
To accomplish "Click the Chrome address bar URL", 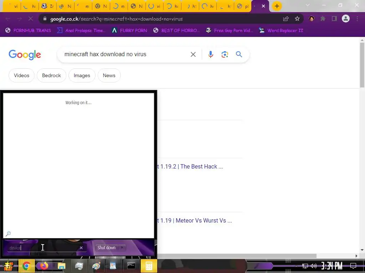I will (117, 19).
